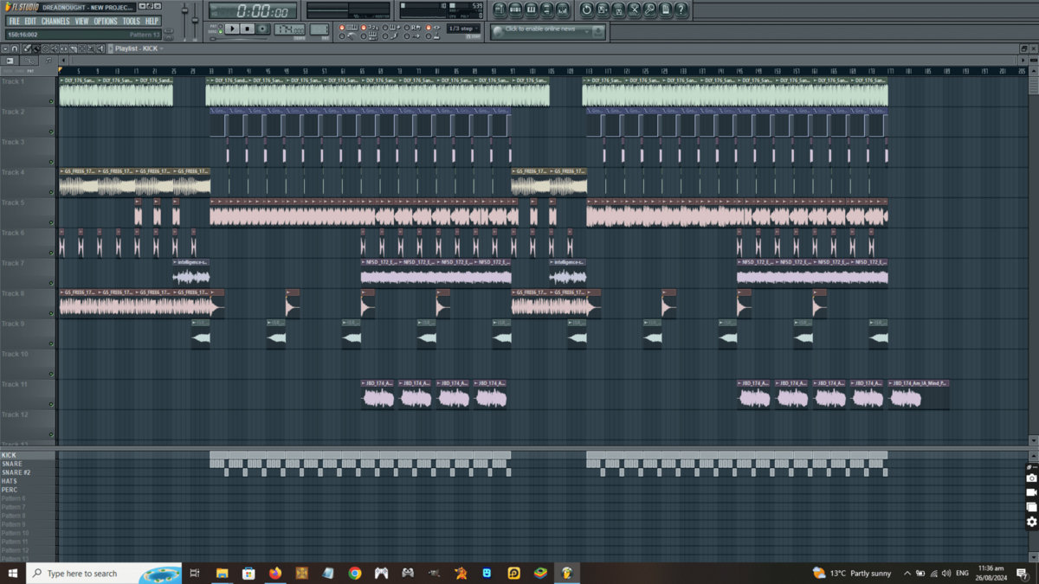Click the Stop playback button
The height and width of the screenshot is (584, 1039).
pos(247,29)
